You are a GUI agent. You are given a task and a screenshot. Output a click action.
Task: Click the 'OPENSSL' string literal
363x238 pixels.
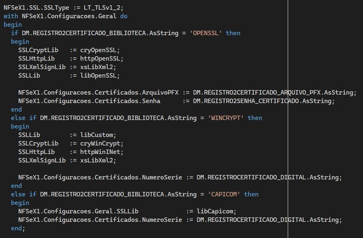pyautogui.click(x=206, y=33)
